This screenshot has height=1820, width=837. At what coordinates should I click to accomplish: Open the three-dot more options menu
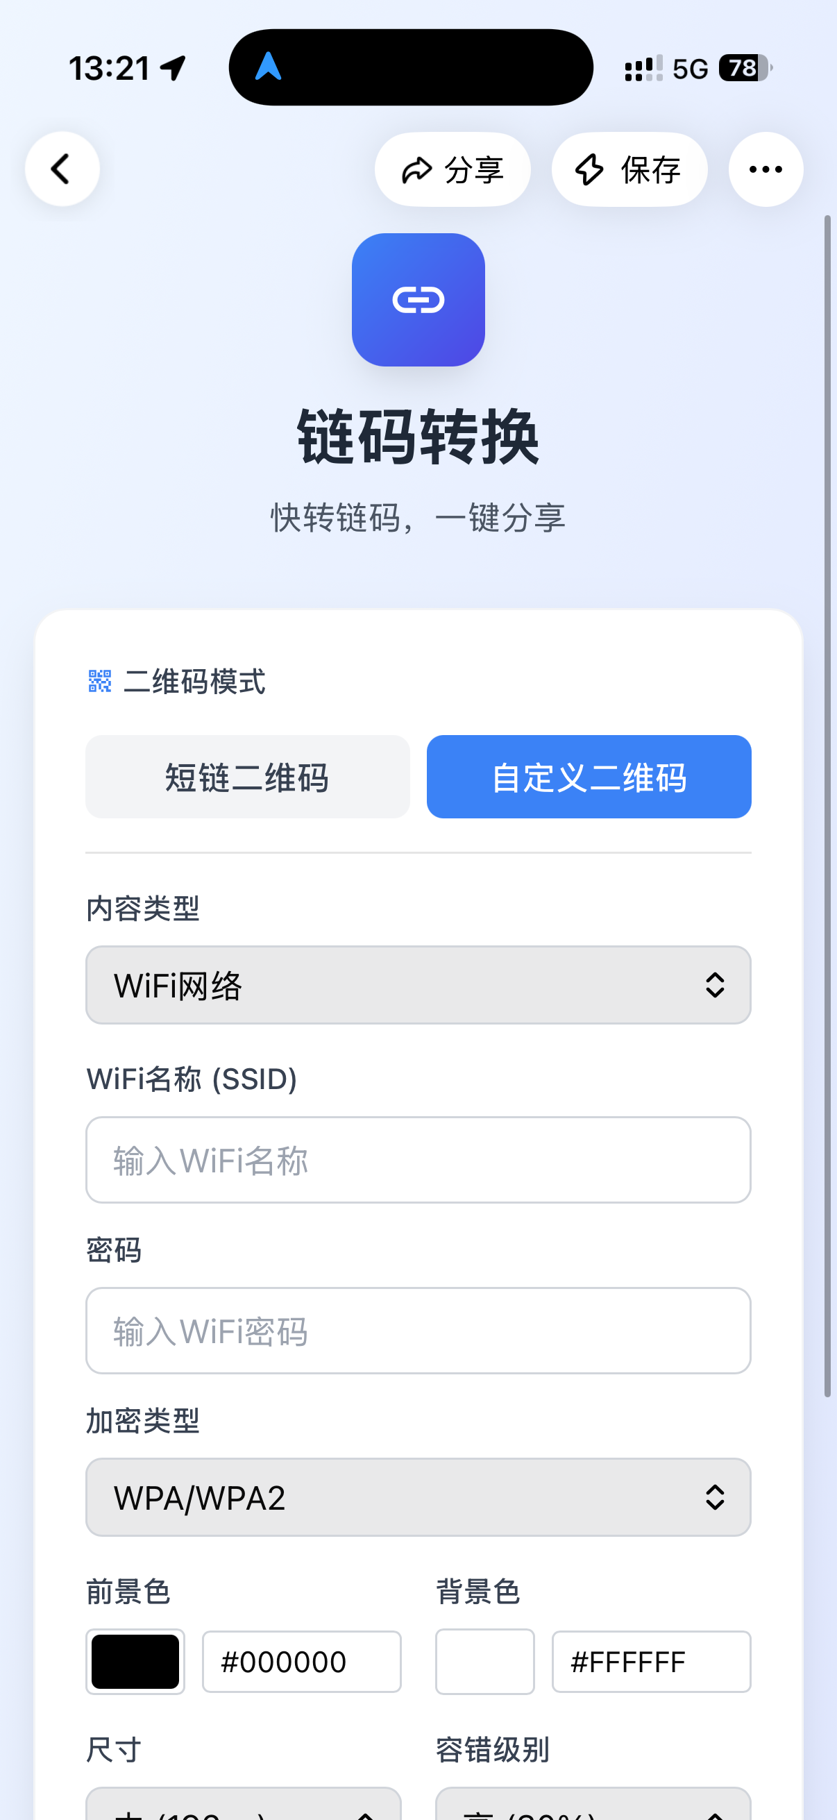(x=765, y=169)
